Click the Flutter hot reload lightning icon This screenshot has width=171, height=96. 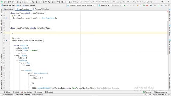[137, 5]
